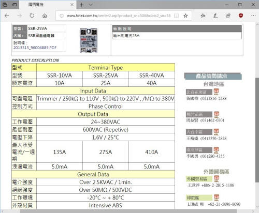Click the Over 2.5KVAC / 1min. cell
Image resolution: width=259 pixels, height=213 pixels.
(x=106, y=182)
